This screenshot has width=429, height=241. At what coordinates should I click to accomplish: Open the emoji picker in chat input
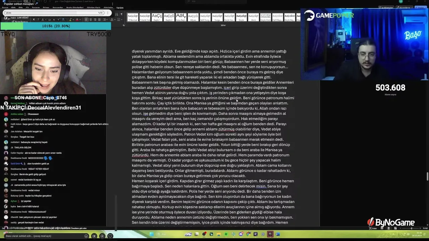point(86,236)
